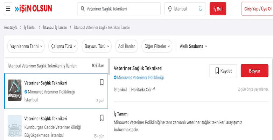Image resolution: width=273 pixels, height=140 pixels.
Task: Click the job list scrollbar
Action: click(109, 67)
